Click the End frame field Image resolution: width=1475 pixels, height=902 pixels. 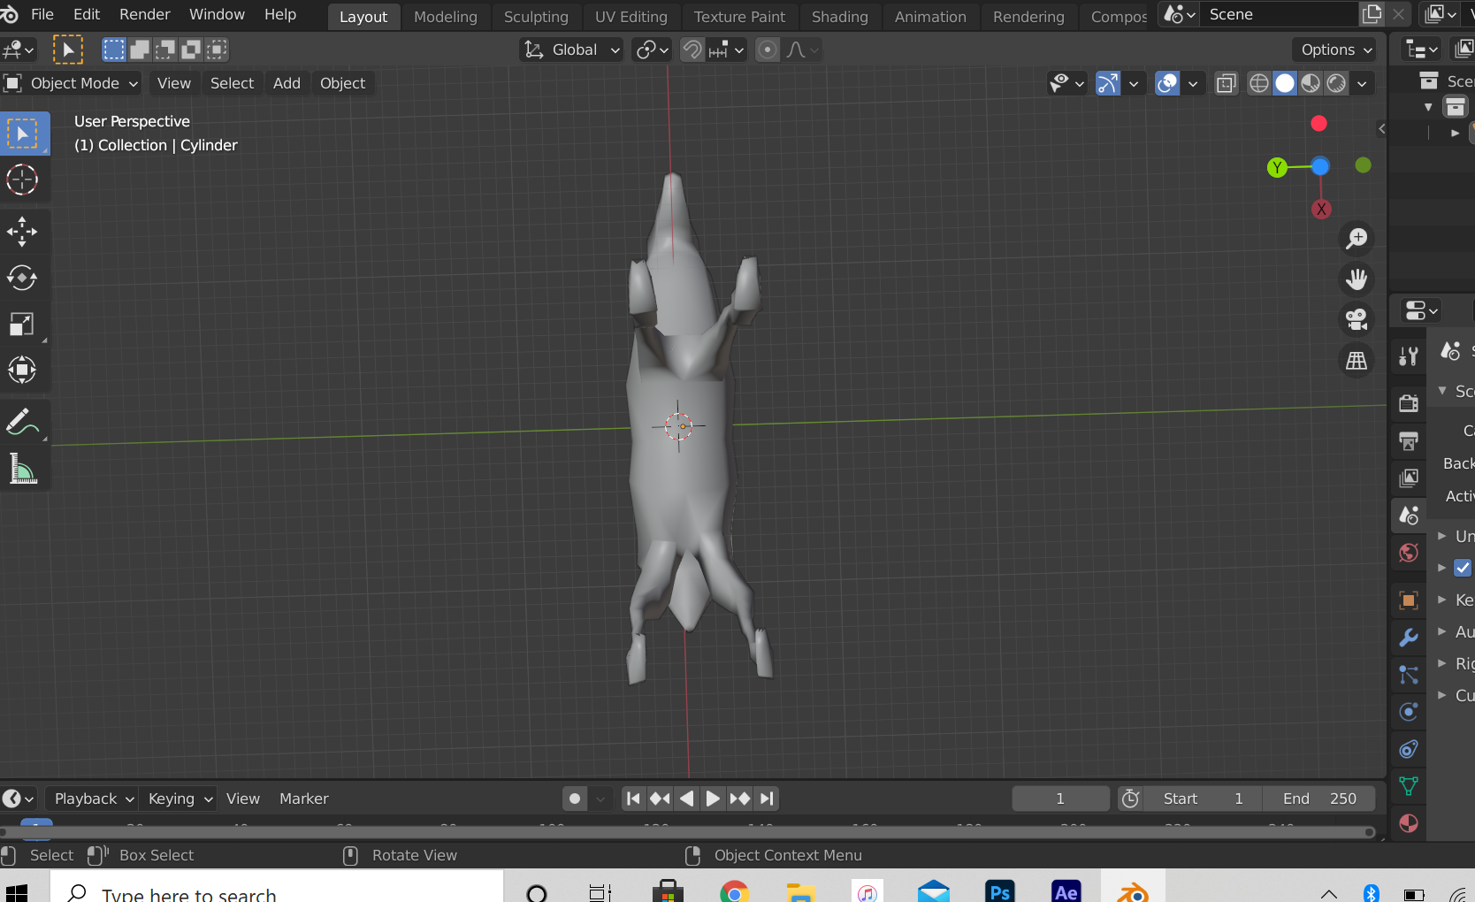pyautogui.click(x=1319, y=799)
